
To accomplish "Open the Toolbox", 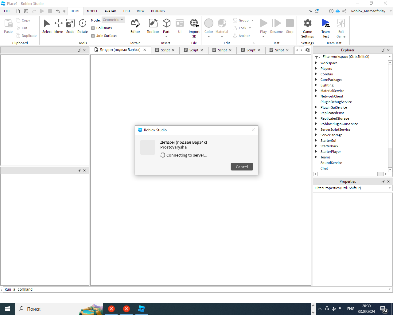I will point(153,26).
